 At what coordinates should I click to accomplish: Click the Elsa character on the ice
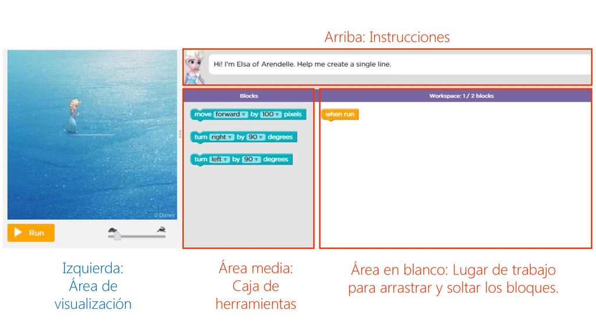[72, 116]
